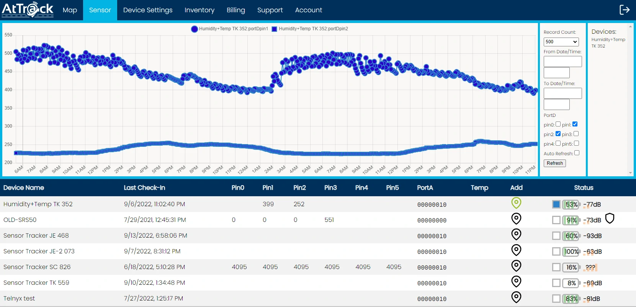Open the Device Settings tab
This screenshot has width=636, height=307.
[148, 10]
